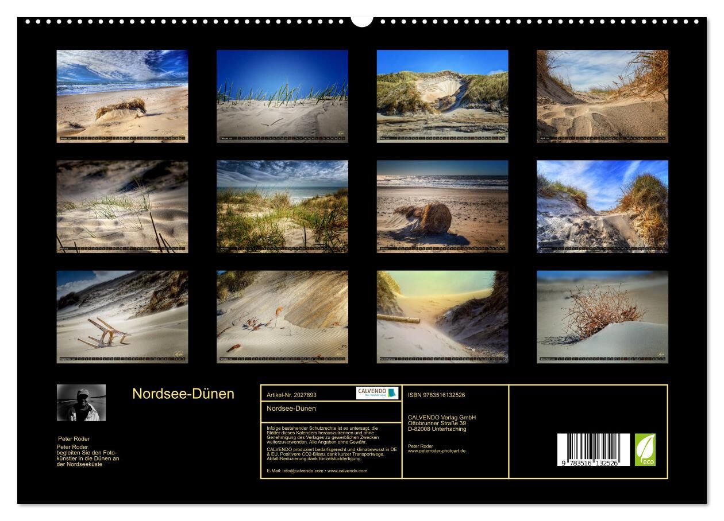Image resolution: width=724 pixels, height=521 pixels.
Task: Click the black-and-white photographer portrait
Action: point(81,403)
